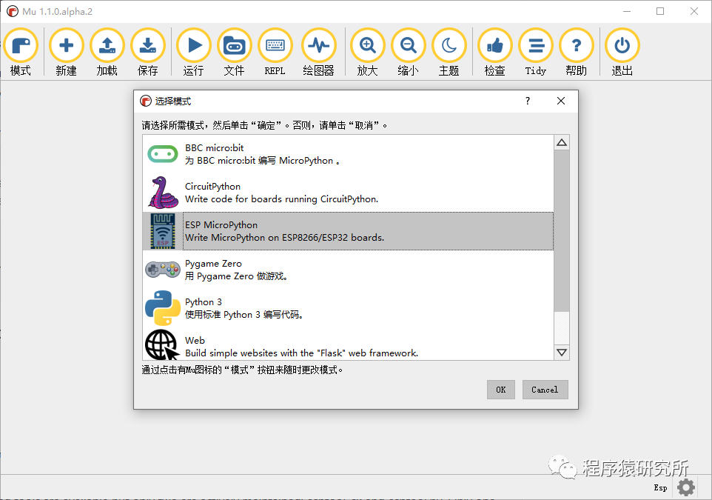Image resolution: width=712 pixels, height=500 pixels.
Task: Open the plotter 绘图器 button
Action: (319, 53)
